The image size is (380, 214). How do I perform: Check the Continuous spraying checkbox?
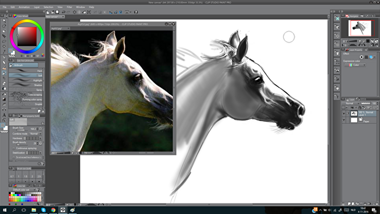(x=14, y=148)
